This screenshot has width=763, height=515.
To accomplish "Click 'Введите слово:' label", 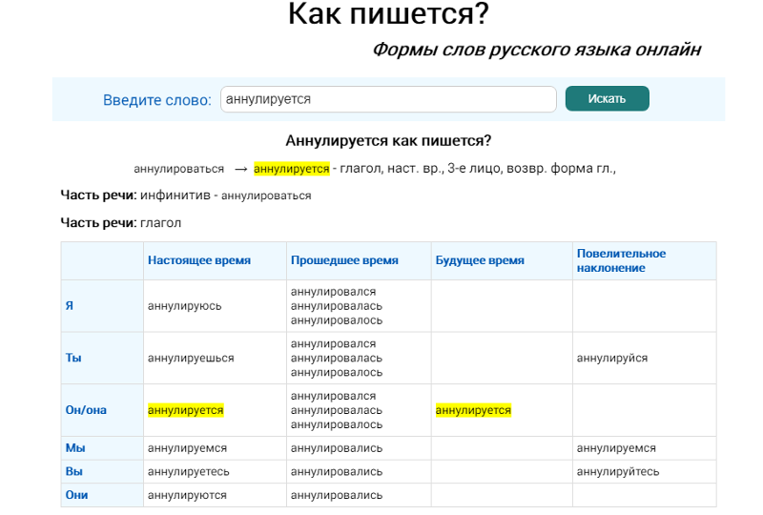I will click(157, 100).
